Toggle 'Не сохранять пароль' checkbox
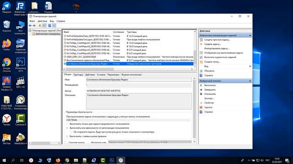The height and width of the screenshot is (164, 293). 71,132
